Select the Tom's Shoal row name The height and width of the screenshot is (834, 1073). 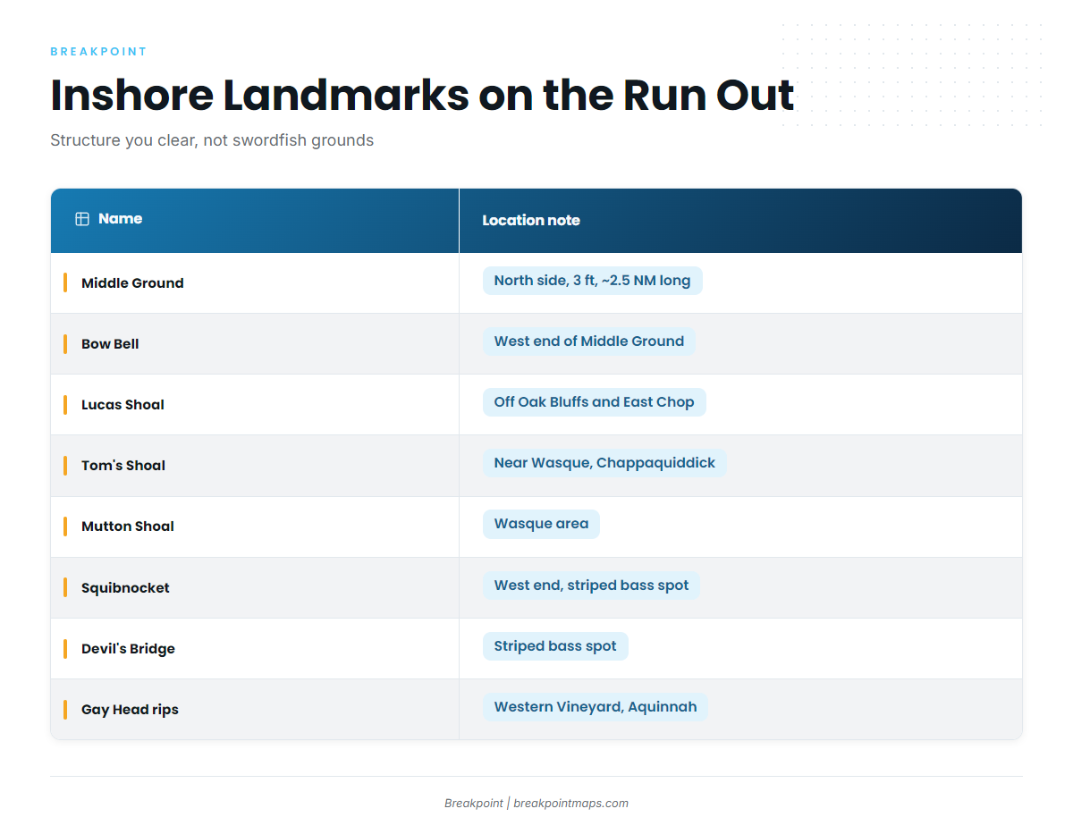[123, 466]
